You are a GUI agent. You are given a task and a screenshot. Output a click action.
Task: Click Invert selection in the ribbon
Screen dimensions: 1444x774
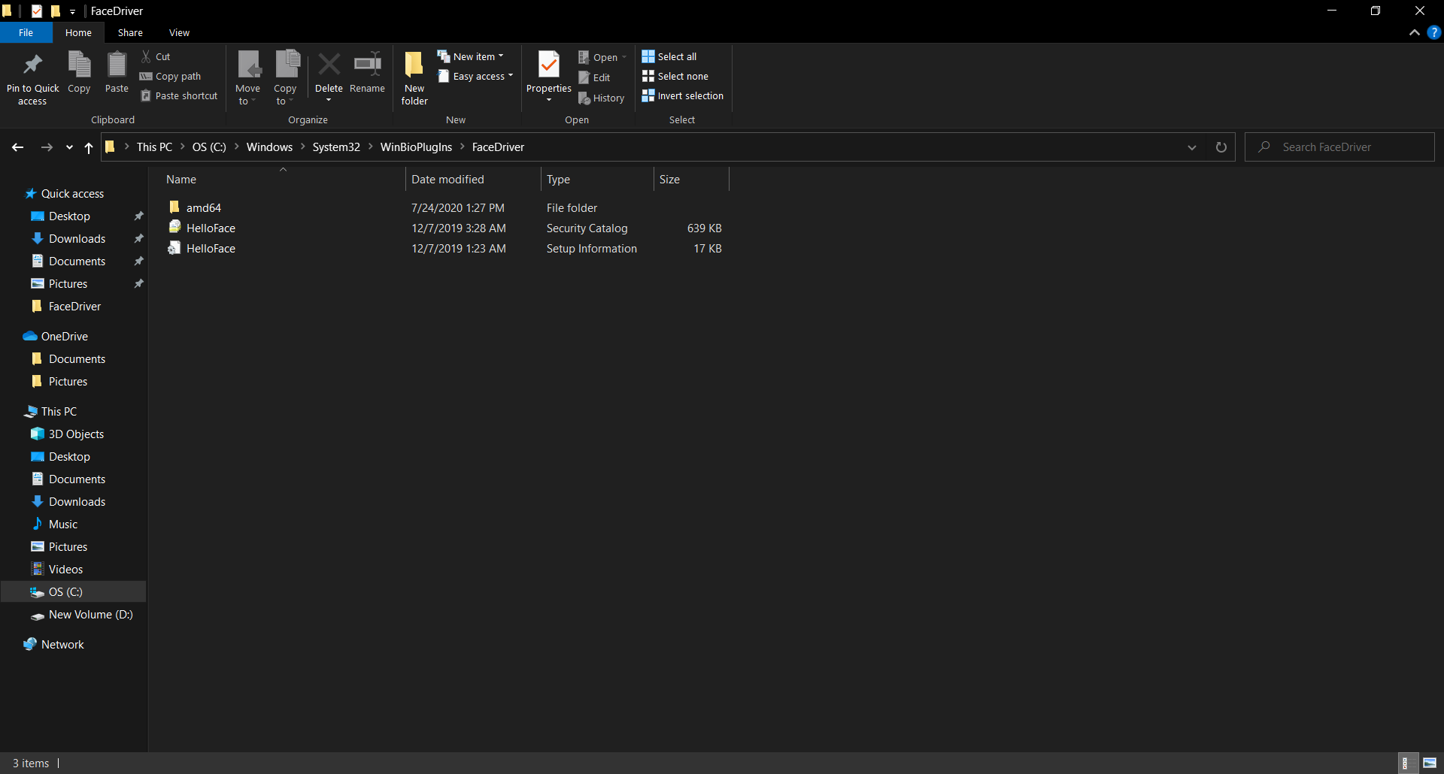pyautogui.click(x=682, y=95)
